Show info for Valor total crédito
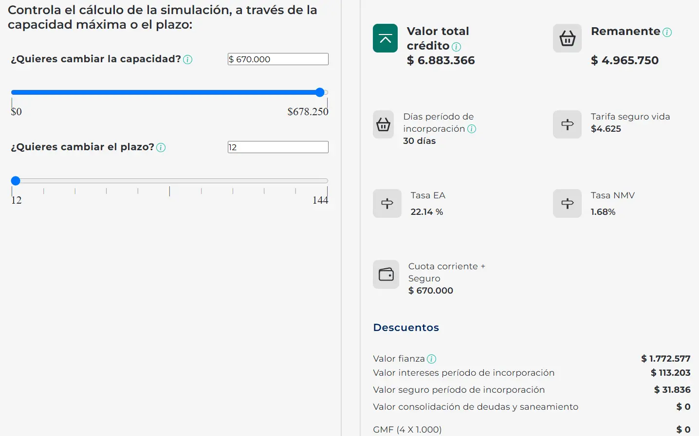The width and height of the screenshot is (699, 436). click(456, 47)
